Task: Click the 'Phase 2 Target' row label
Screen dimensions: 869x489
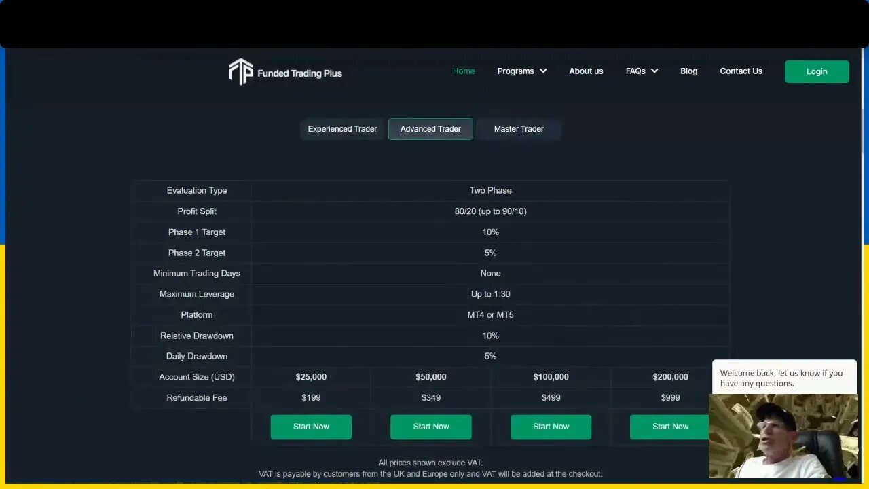Action: (x=197, y=253)
